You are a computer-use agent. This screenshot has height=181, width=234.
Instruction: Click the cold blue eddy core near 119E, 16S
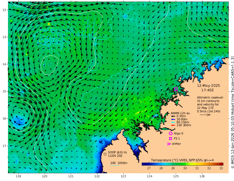point(19,120)
